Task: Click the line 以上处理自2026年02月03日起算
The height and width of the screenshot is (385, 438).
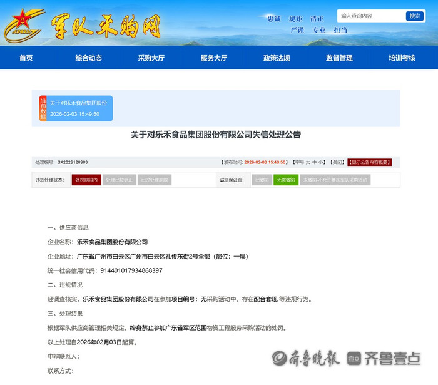Action: click(93, 342)
